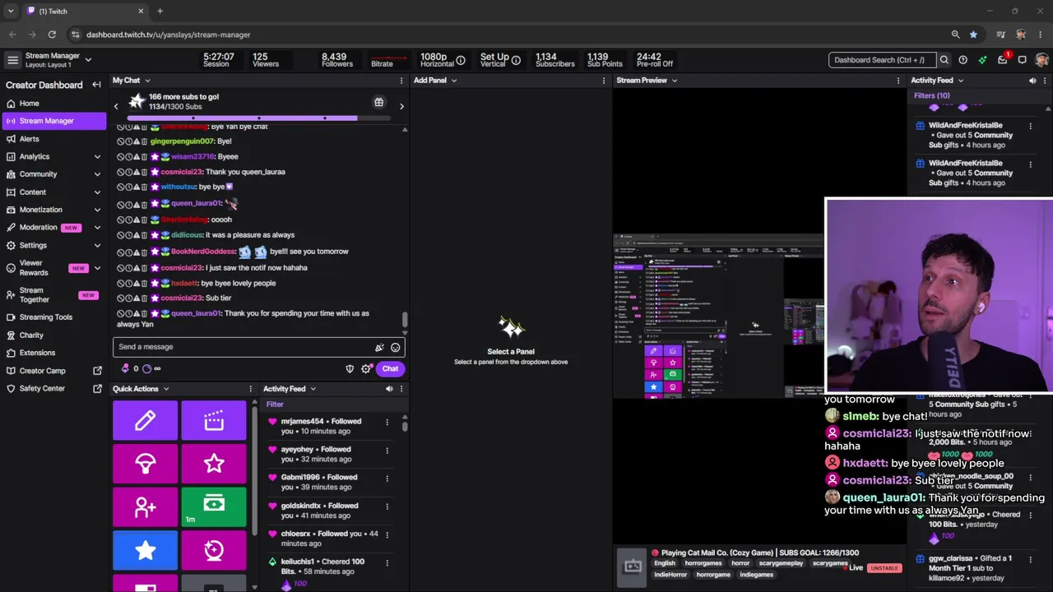Open Extensions in the sidebar
This screenshot has width=1053, height=592.
(x=53, y=353)
